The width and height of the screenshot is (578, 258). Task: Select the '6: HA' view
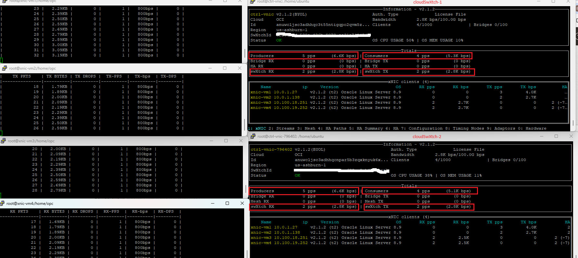[392, 128]
